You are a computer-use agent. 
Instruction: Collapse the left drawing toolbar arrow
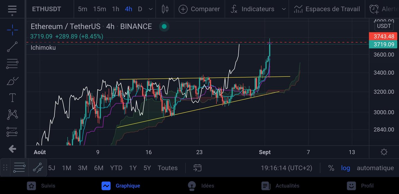click(12, 149)
